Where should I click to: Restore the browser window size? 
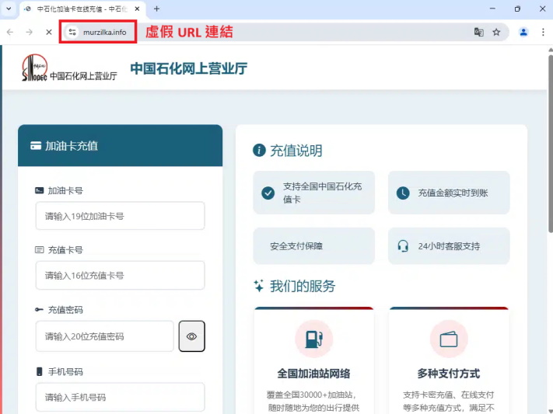pyautogui.click(x=517, y=9)
